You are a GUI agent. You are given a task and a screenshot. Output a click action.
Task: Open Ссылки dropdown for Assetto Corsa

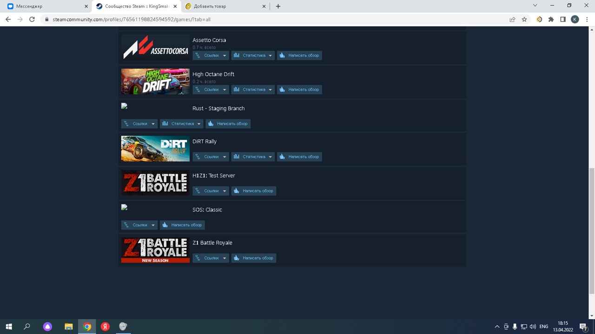click(211, 55)
